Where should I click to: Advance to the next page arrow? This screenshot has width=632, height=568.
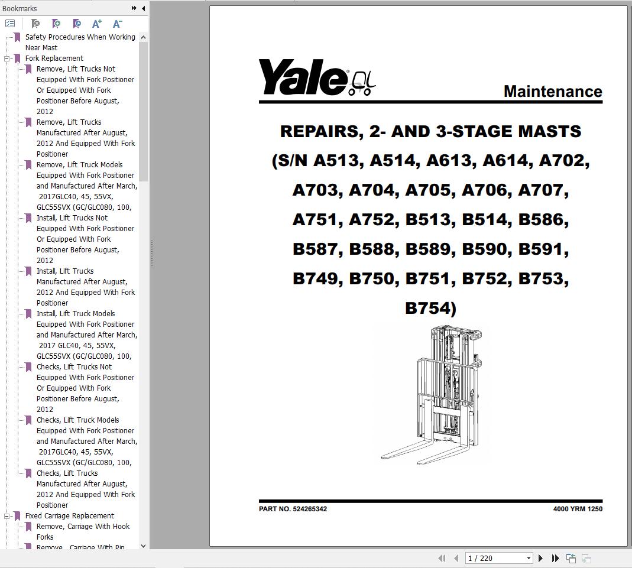[540, 558]
